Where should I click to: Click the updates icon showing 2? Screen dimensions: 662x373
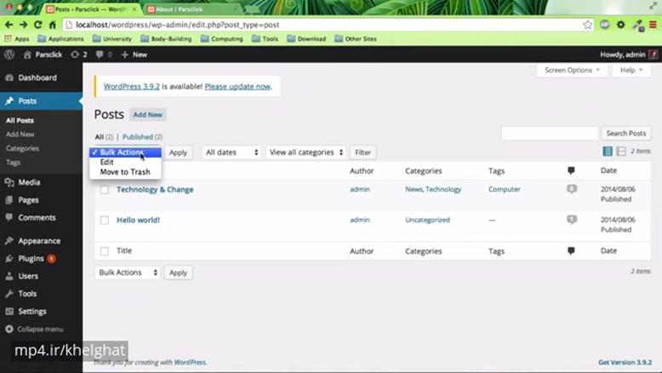click(x=79, y=55)
